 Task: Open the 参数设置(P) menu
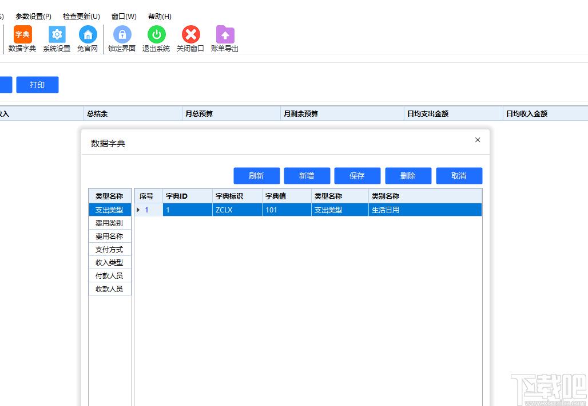(x=33, y=17)
